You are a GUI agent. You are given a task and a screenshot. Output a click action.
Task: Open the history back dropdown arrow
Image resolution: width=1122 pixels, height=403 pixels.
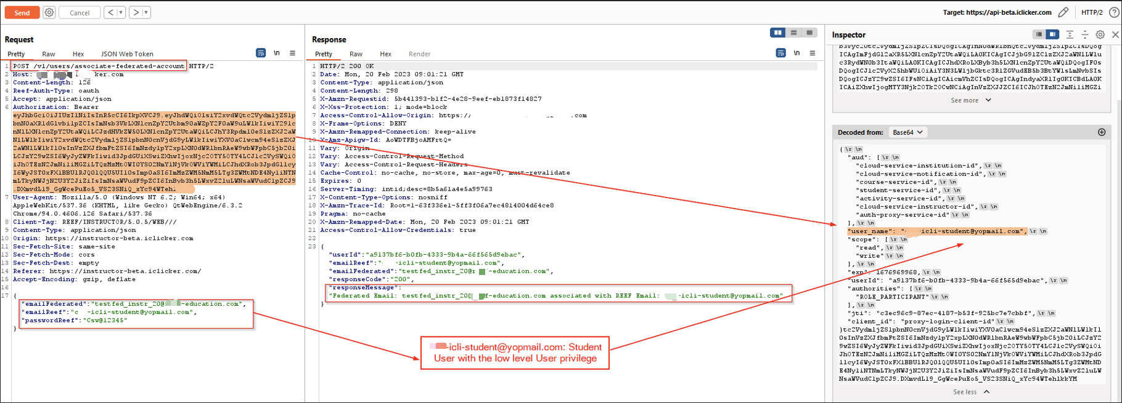point(121,12)
